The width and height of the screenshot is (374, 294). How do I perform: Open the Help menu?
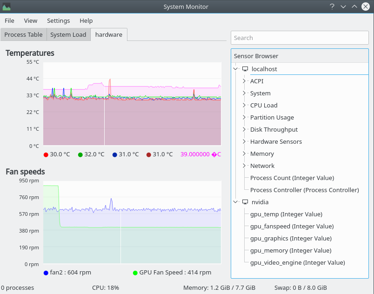[x=86, y=21]
